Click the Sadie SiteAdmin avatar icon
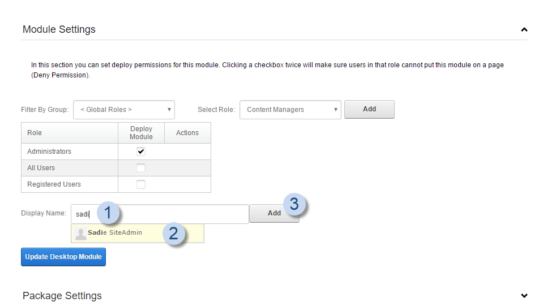 pyautogui.click(x=81, y=233)
